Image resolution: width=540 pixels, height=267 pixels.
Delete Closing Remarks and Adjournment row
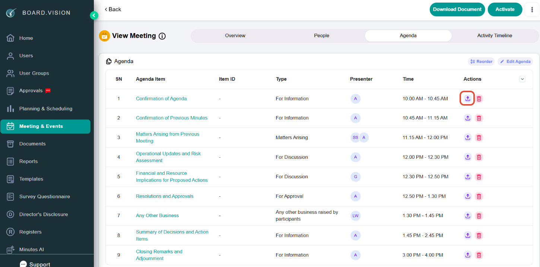click(479, 255)
